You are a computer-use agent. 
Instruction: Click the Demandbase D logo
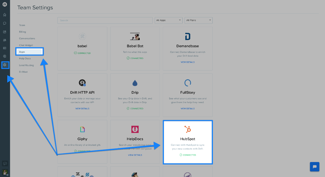[188, 37]
